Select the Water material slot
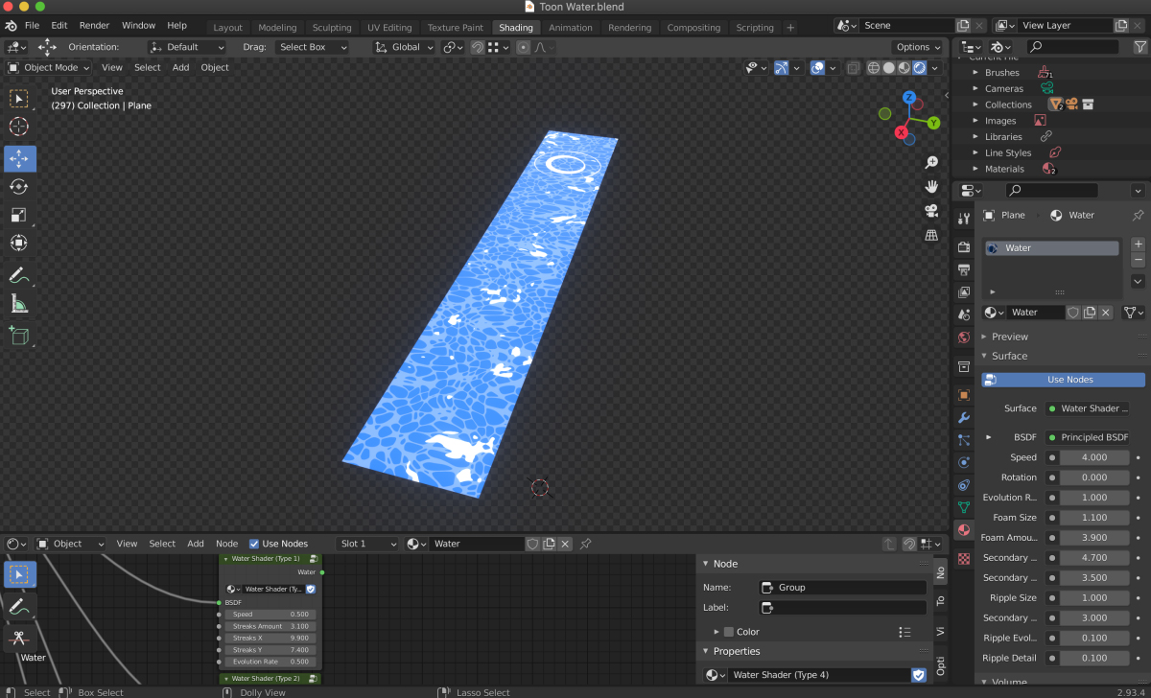The image size is (1151, 698). click(x=1052, y=248)
